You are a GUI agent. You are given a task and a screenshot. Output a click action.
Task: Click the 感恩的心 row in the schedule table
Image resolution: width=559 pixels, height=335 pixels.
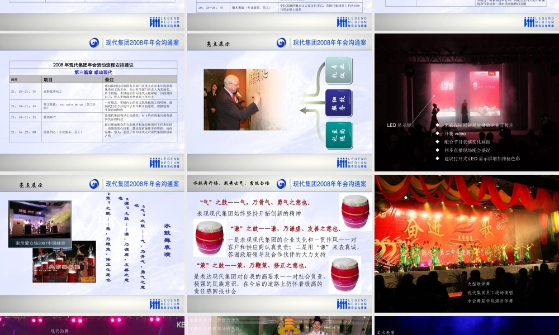pos(93,132)
